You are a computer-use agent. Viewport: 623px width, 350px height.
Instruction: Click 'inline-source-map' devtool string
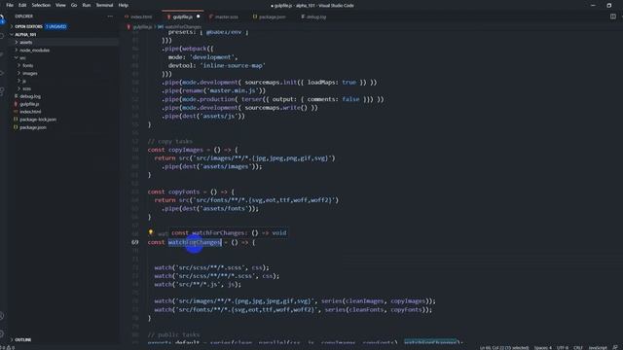click(233, 65)
